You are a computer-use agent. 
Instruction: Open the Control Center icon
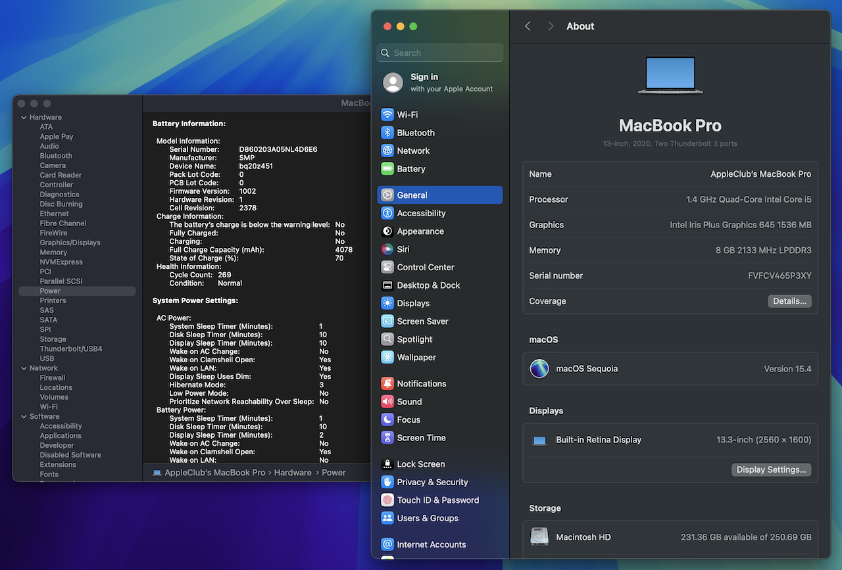pyautogui.click(x=387, y=268)
